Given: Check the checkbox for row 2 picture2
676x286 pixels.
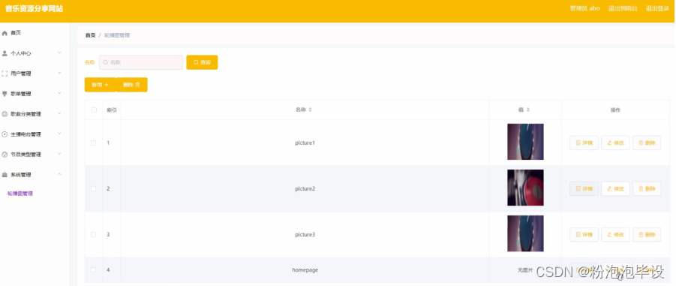Looking at the screenshot, I should click(94, 188).
